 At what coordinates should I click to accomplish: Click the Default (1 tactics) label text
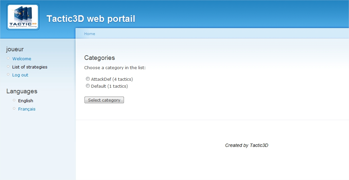pyautogui.click(x=109, y=86)
